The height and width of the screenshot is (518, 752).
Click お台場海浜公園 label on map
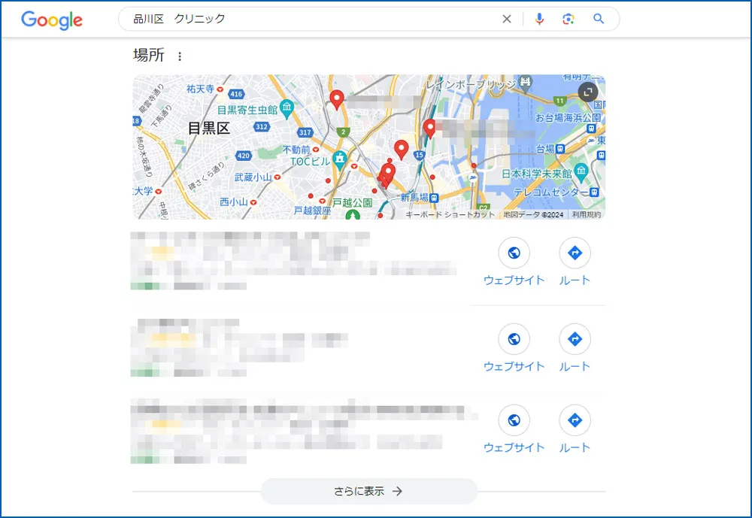coord(568,117)
